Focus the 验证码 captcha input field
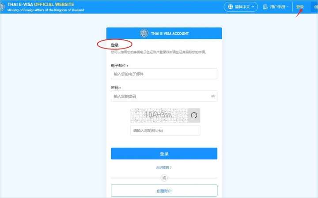318x198 pixels. click(x=165, y=131)
